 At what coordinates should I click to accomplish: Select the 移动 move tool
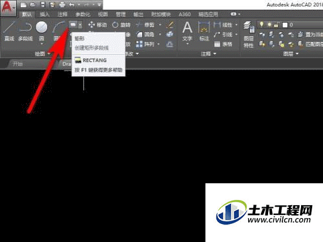coord(98,25)
